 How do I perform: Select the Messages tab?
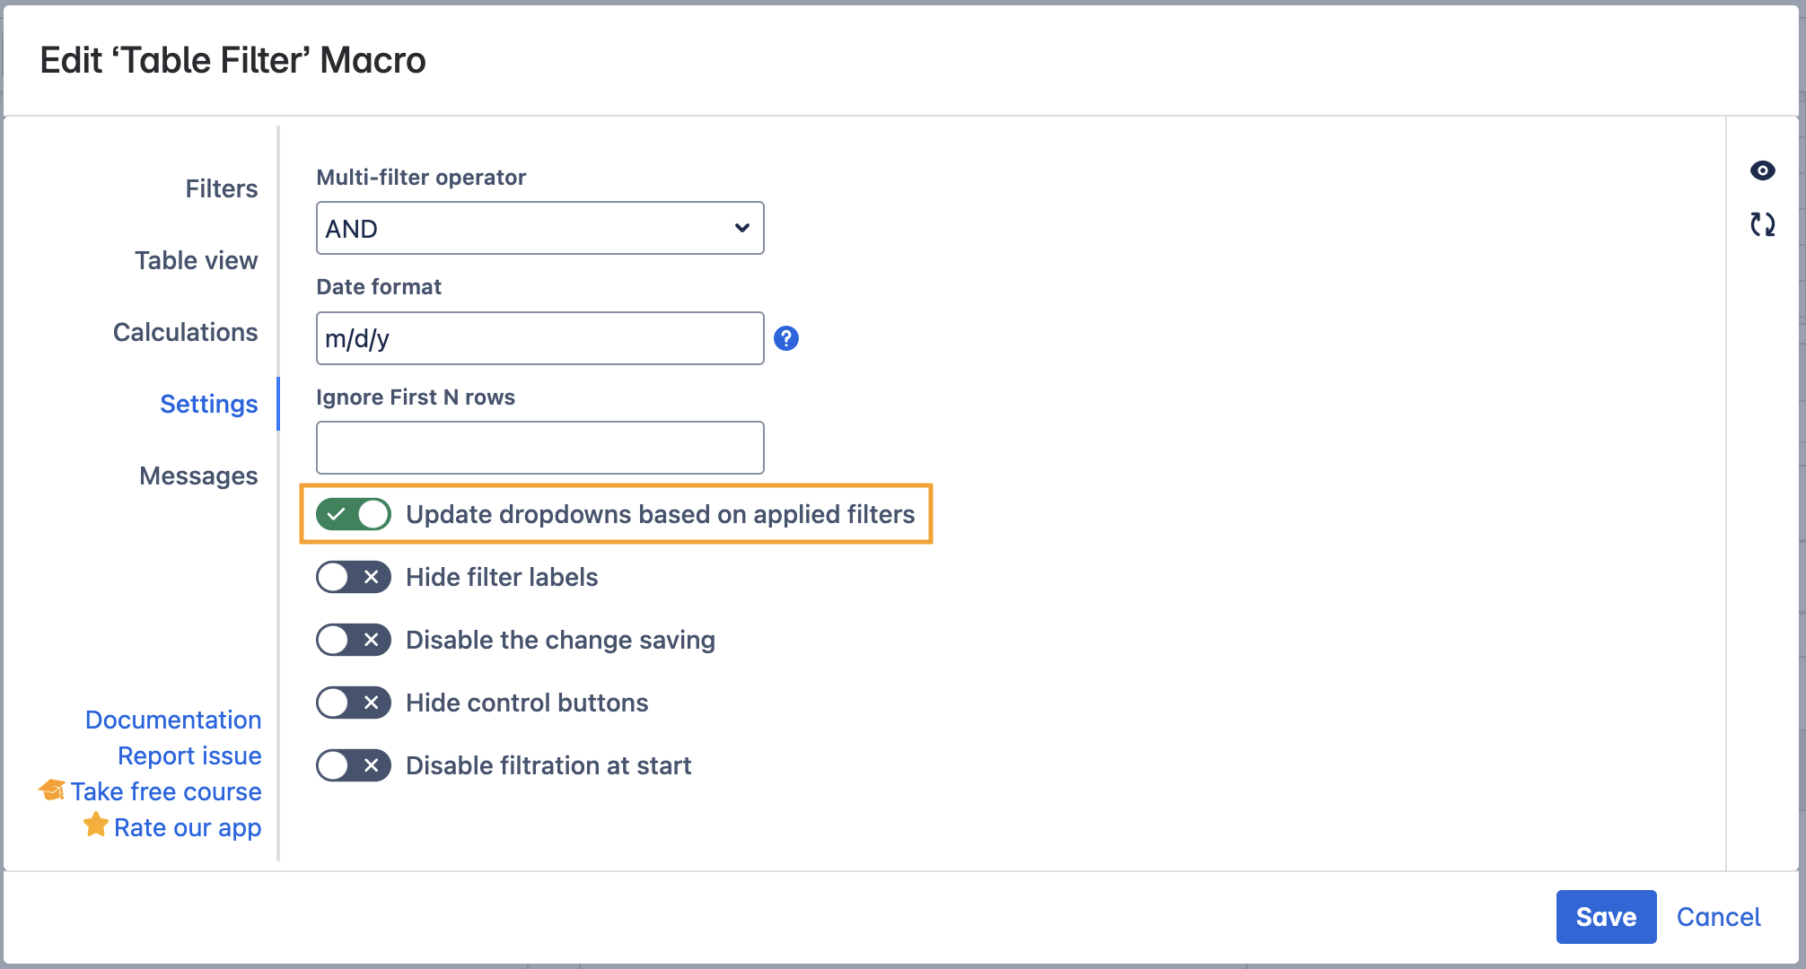pyautogui.click(x=198, y=476)
